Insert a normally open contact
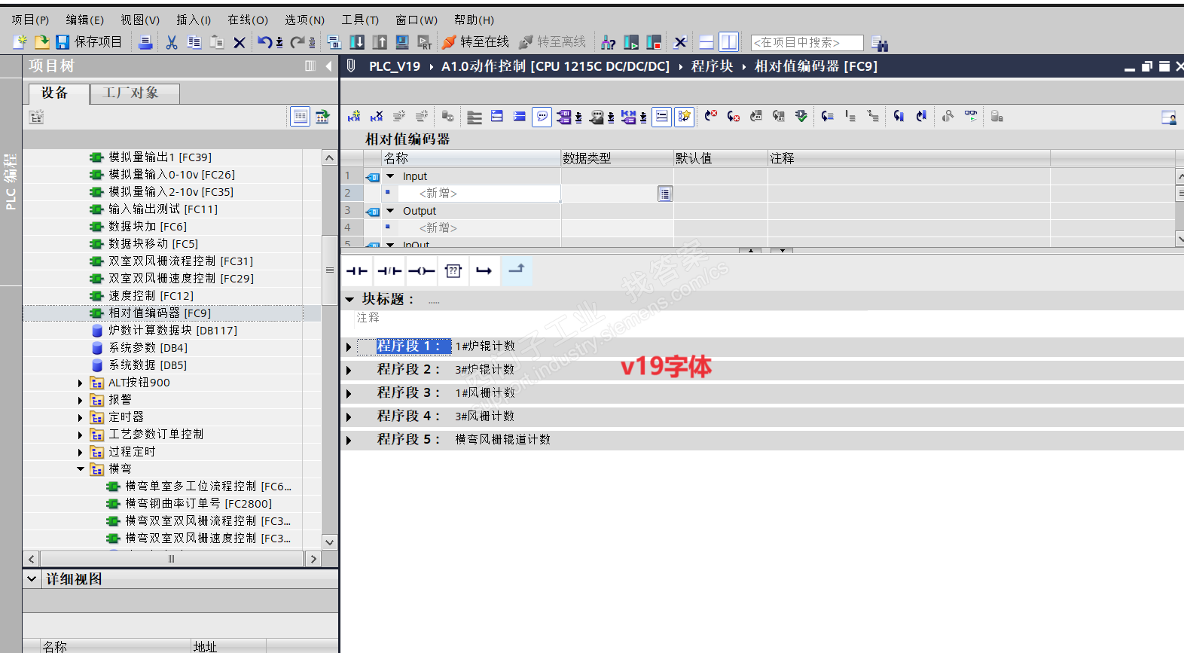Screen dimensions: 1184x653 tap(357, 271)
